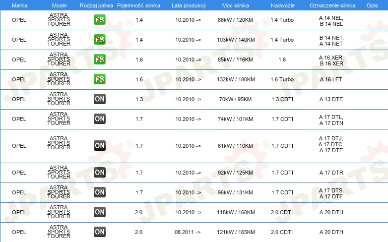Select the A 17 DTL, A 17 DTN engine code
Screen dimensions: 388x242
point(331,120)
